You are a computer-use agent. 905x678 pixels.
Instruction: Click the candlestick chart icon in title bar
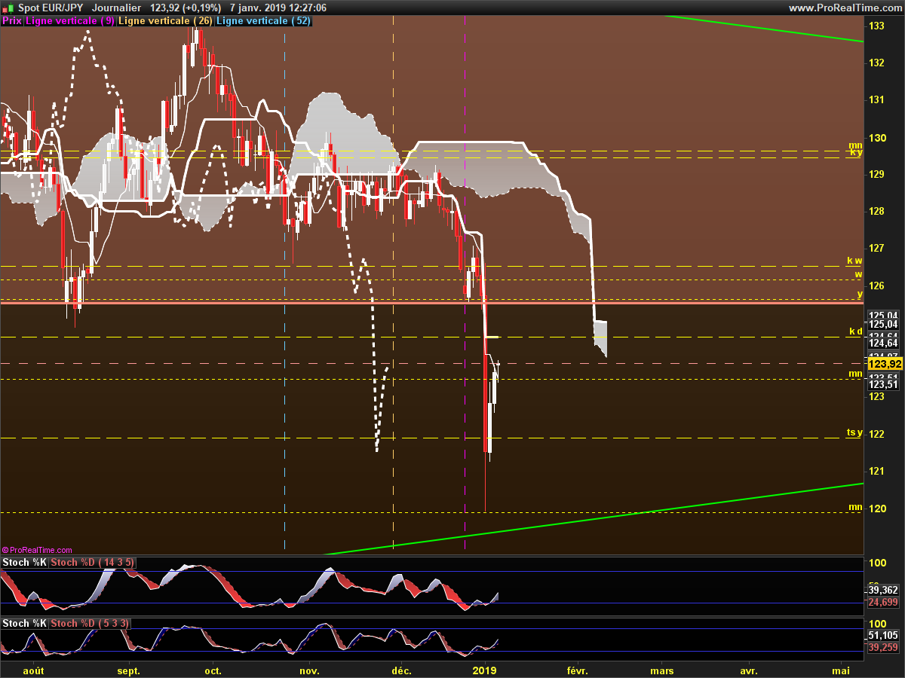pyautogui.click(x=8, y=8)
